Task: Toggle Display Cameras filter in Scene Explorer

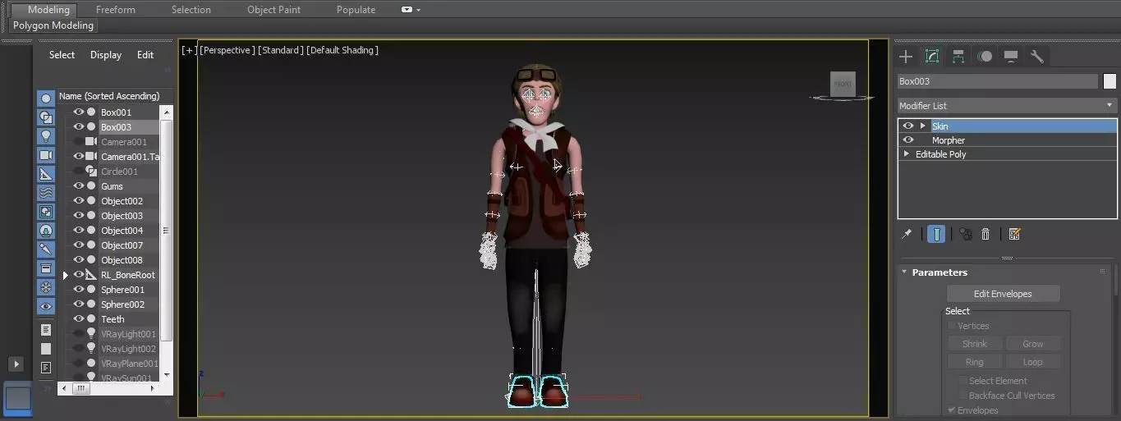Action: (46, 155)
